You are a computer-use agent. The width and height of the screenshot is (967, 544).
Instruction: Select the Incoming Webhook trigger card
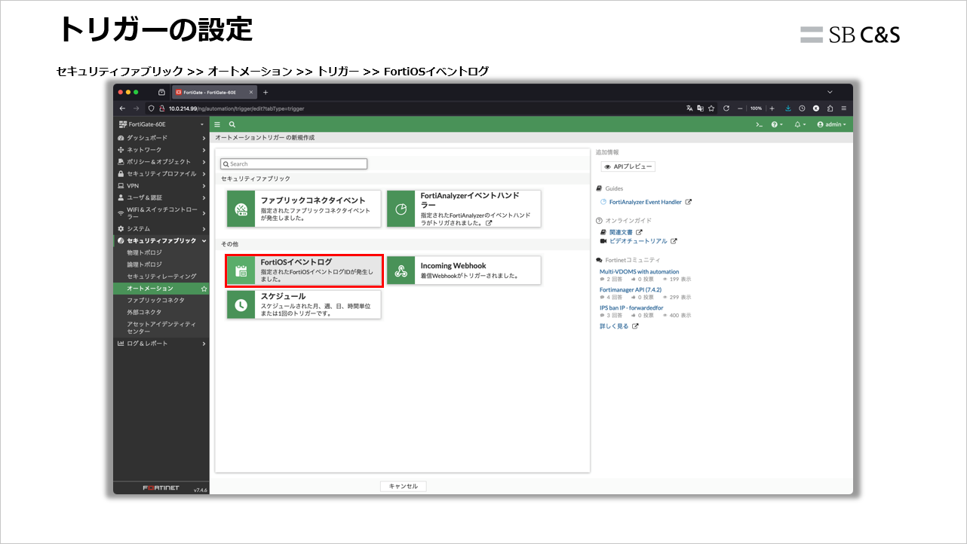pos(464,270)
